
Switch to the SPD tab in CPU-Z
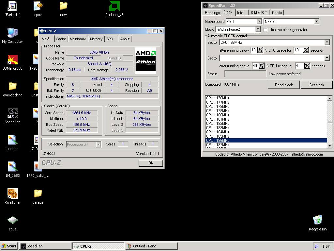click(x=110, y=39)
